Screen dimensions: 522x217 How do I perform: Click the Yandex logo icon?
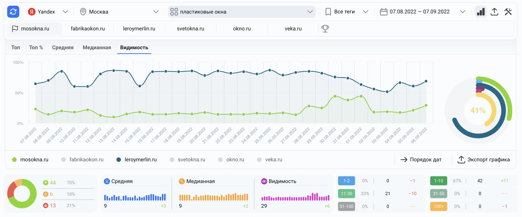pyautogui.click(x=32, y=12)
